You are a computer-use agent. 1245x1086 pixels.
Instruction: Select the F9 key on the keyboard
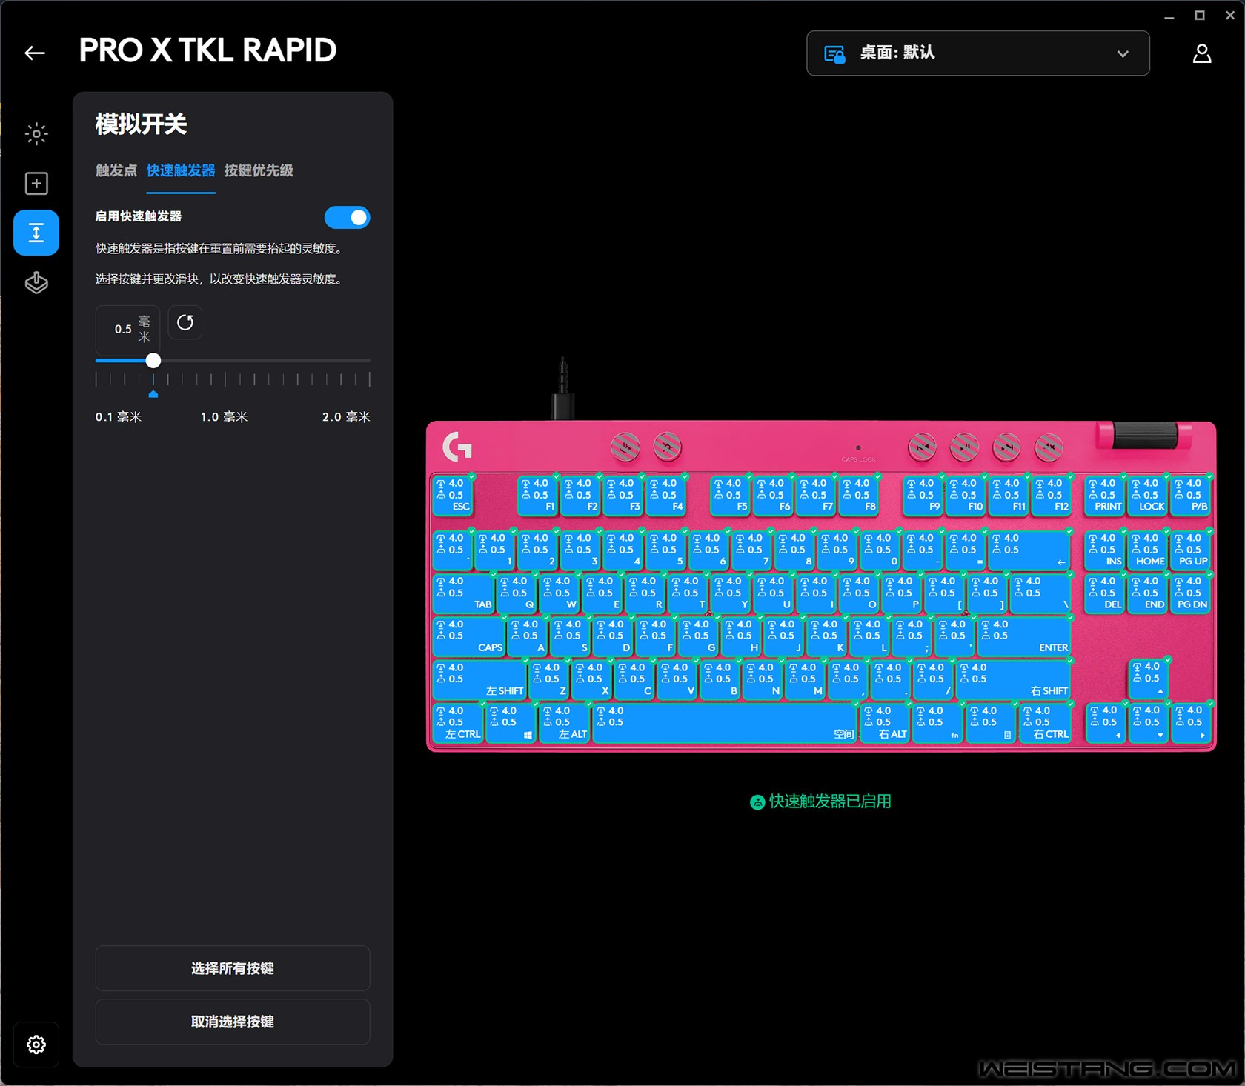[x=923, y=496]
